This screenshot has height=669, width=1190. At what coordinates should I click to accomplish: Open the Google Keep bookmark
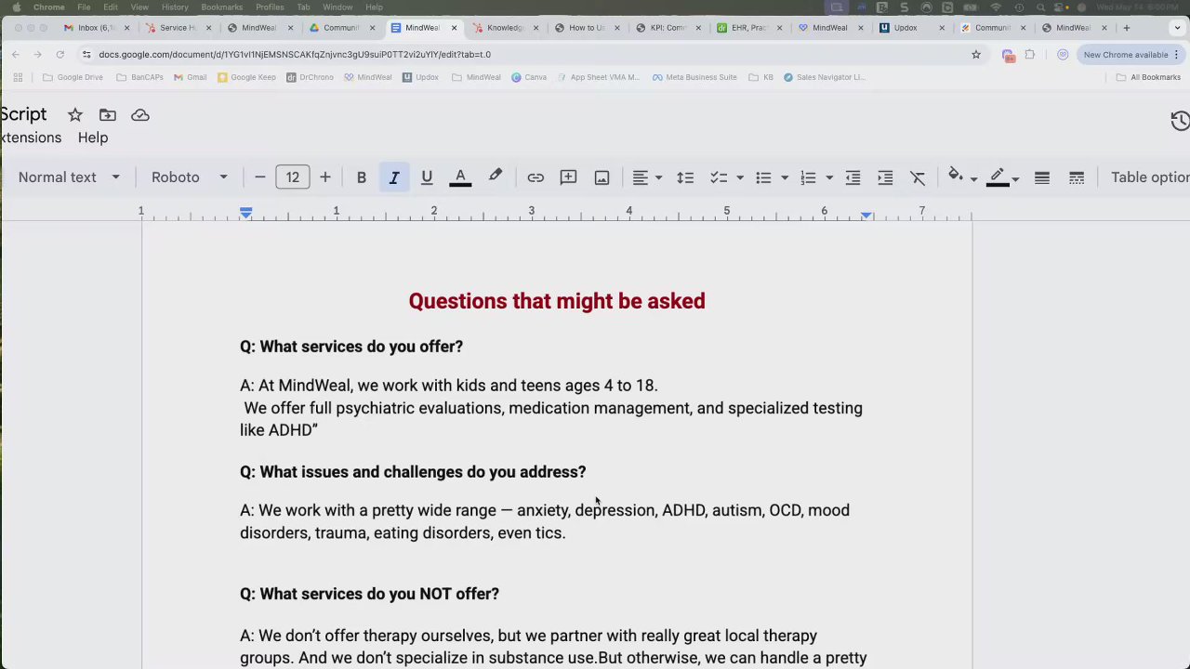[246, 77]
